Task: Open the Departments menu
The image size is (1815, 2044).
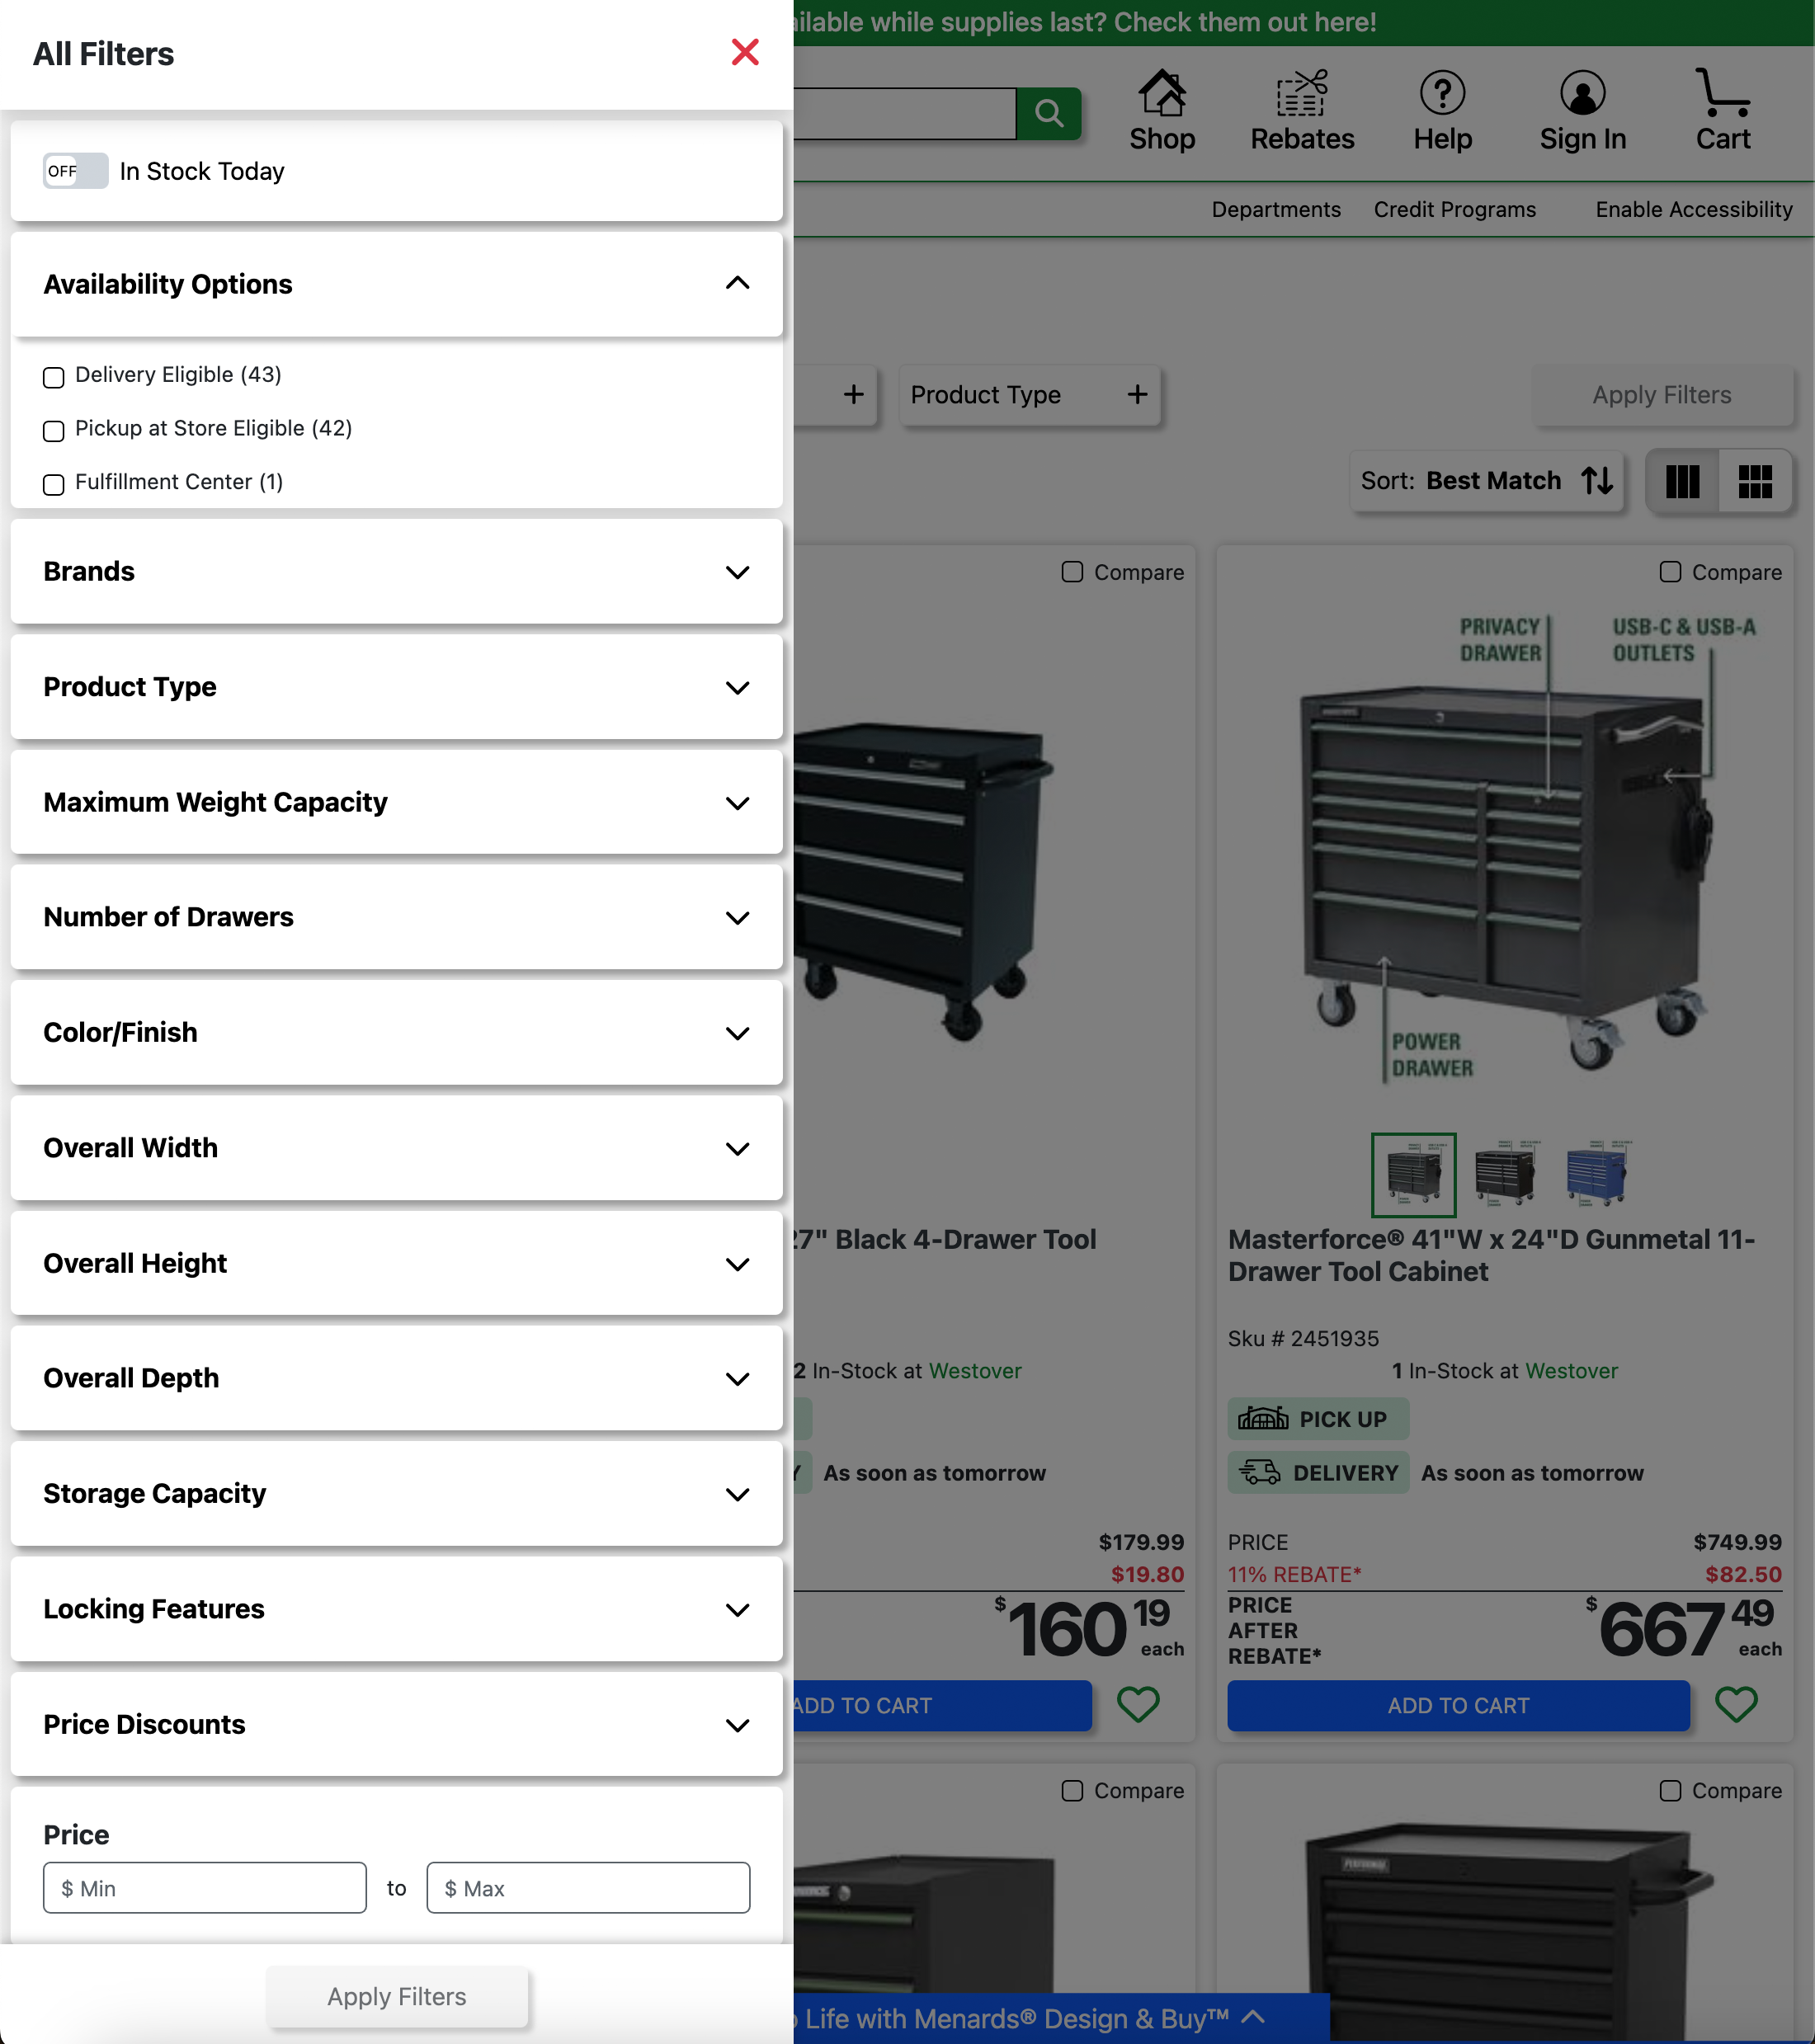Action: 1276,209
